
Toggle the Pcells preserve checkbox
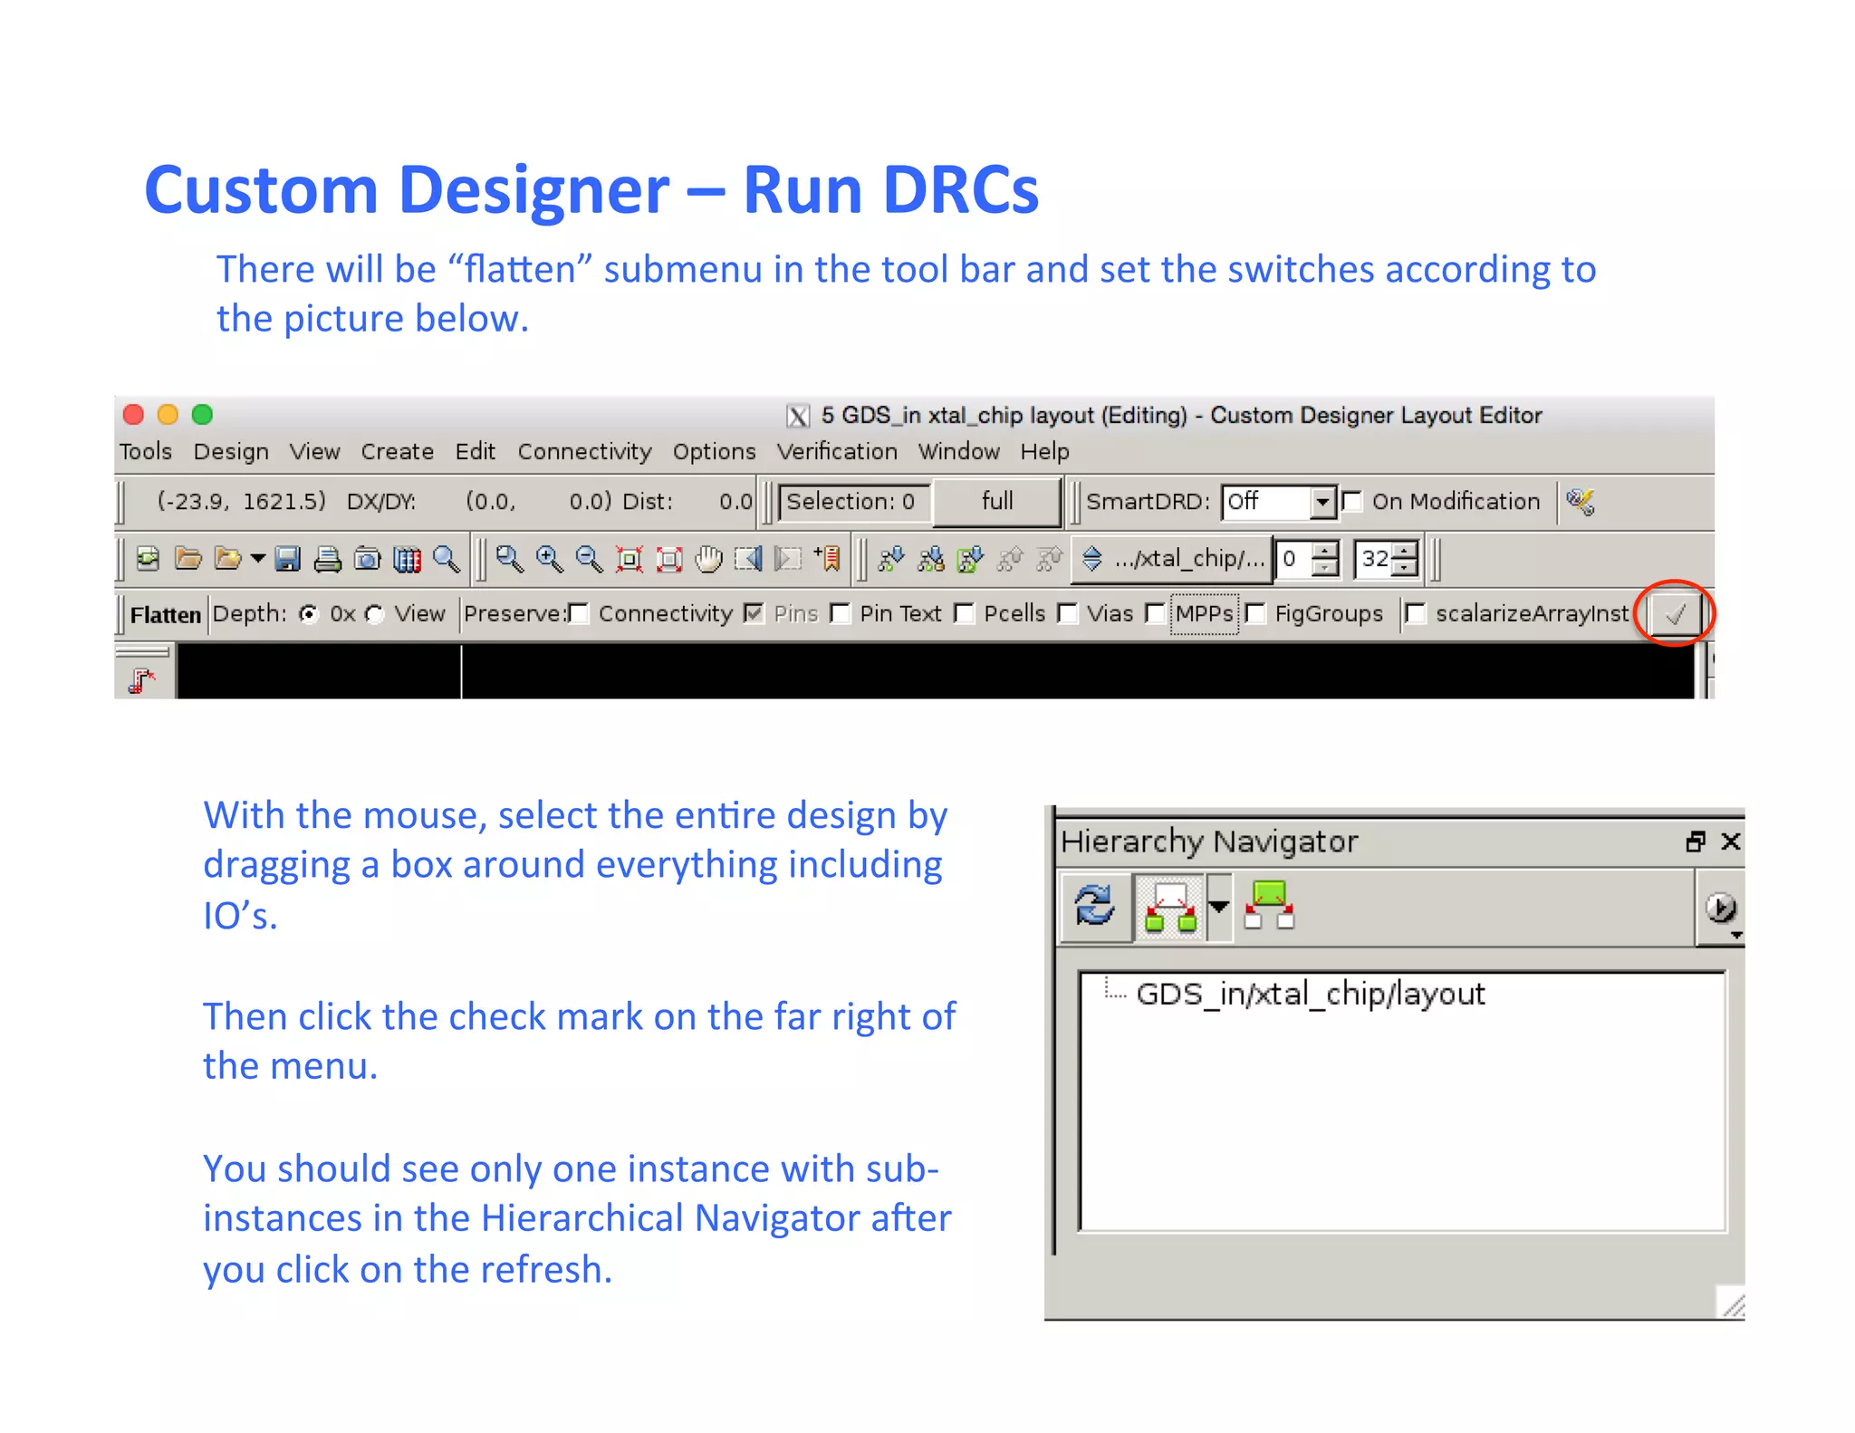(x=966, y=614)
